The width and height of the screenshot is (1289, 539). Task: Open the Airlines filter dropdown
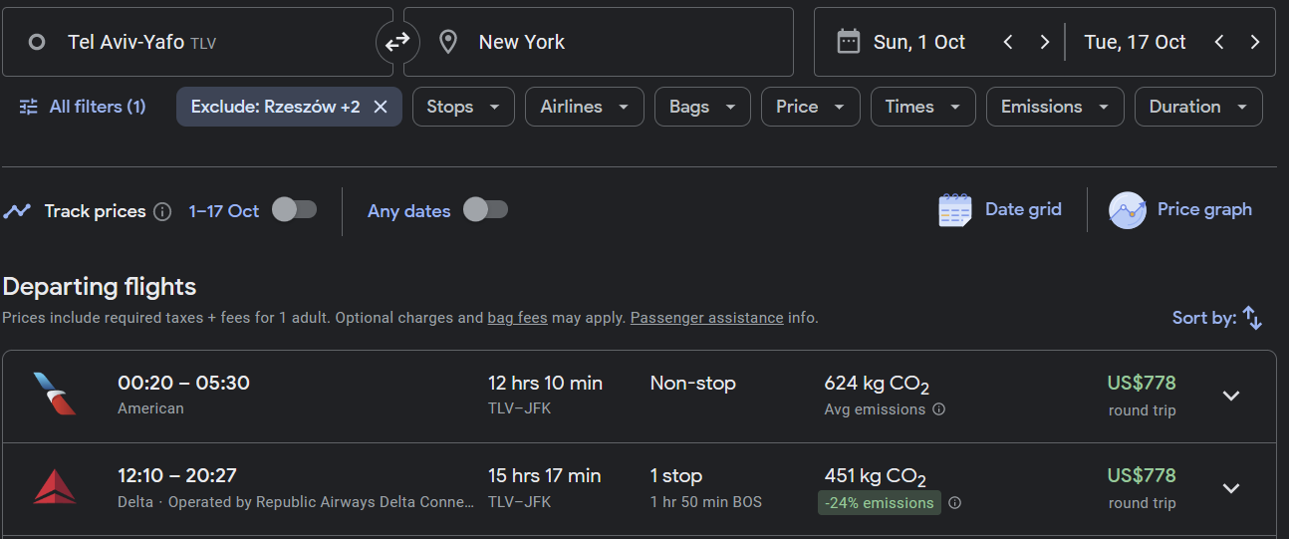(584, 107)
